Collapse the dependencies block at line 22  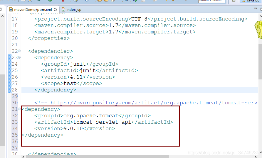[19, 51]
